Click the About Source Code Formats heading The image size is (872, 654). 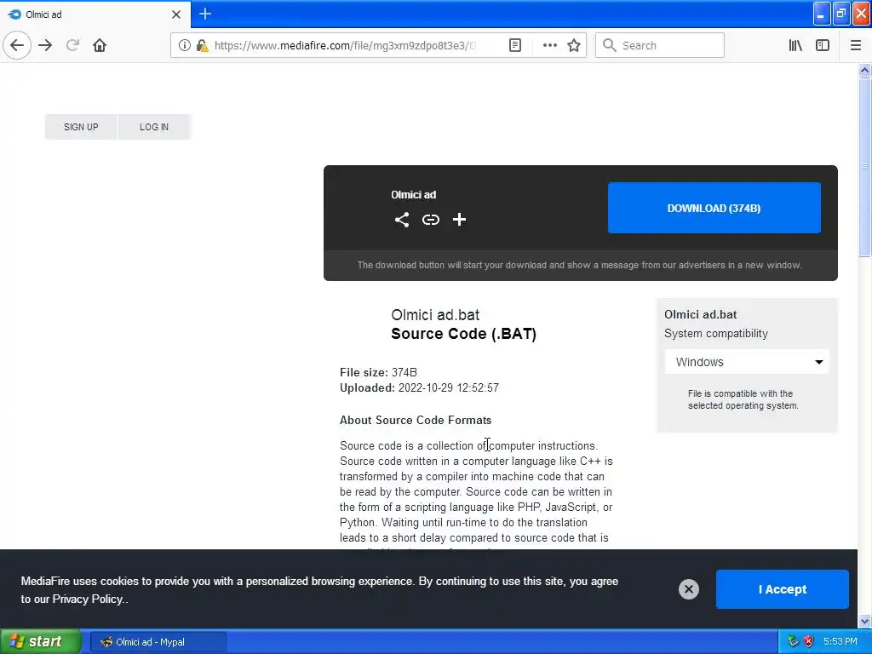[x=416, y=420]
